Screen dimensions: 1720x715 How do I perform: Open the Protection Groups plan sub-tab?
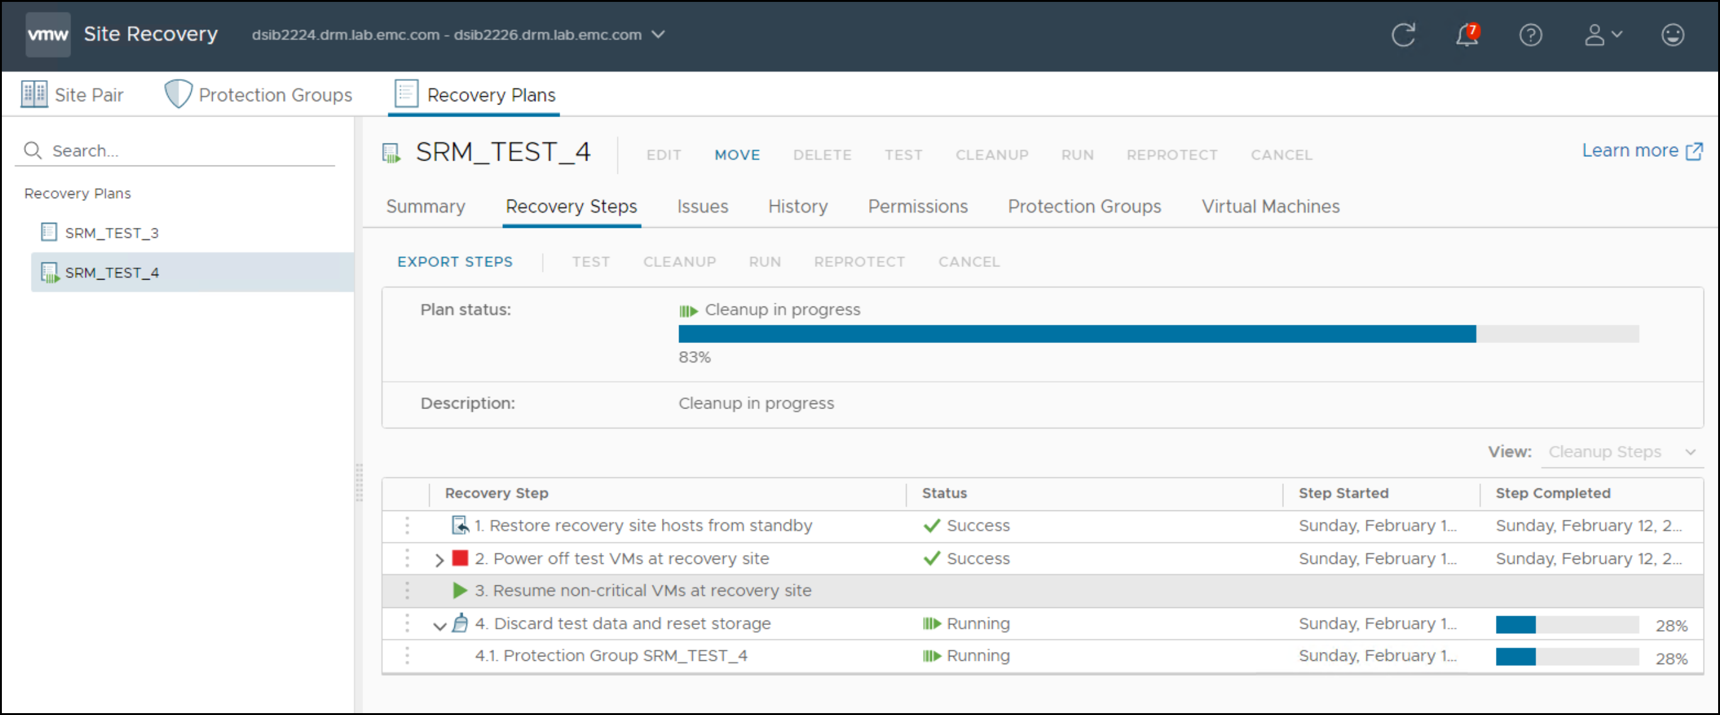click(1084, 206)
